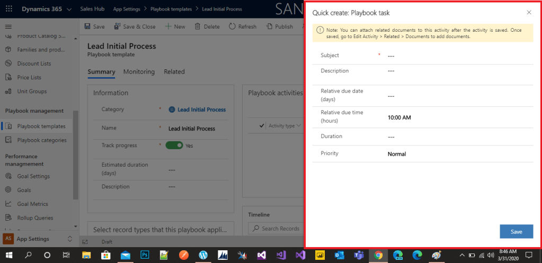This screenshot has width=542, height=263.
Task: Expand the Activity type column dropdown
Action: 298,126
